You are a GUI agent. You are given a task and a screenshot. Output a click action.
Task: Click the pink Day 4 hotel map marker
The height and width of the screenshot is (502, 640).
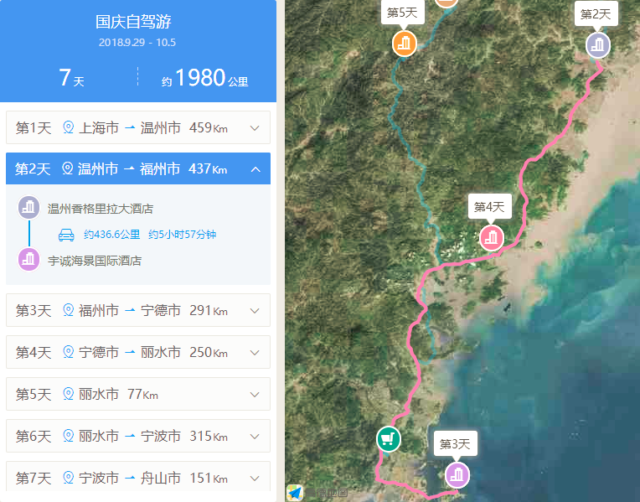[x=492, y=238]
